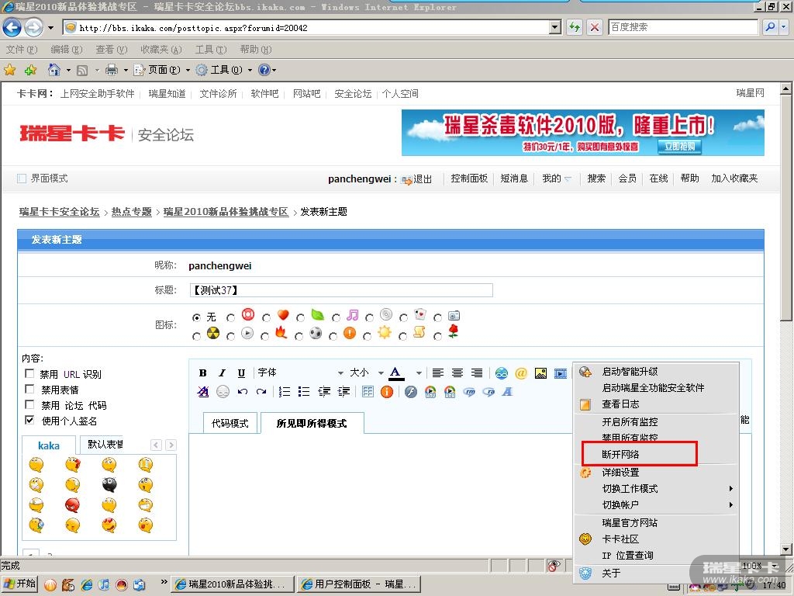794x596 pixels.
Task: Refresh the page in Internet Explorer
Action: tap(575, 27)
